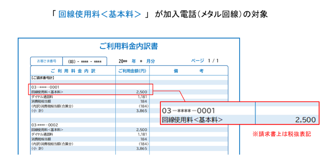Click the ページ 1 / 1 indicator
This screenshot has height=165, width=336.
(205, 61)
